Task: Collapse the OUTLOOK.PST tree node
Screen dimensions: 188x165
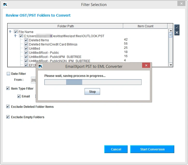Action: (15, 36)
